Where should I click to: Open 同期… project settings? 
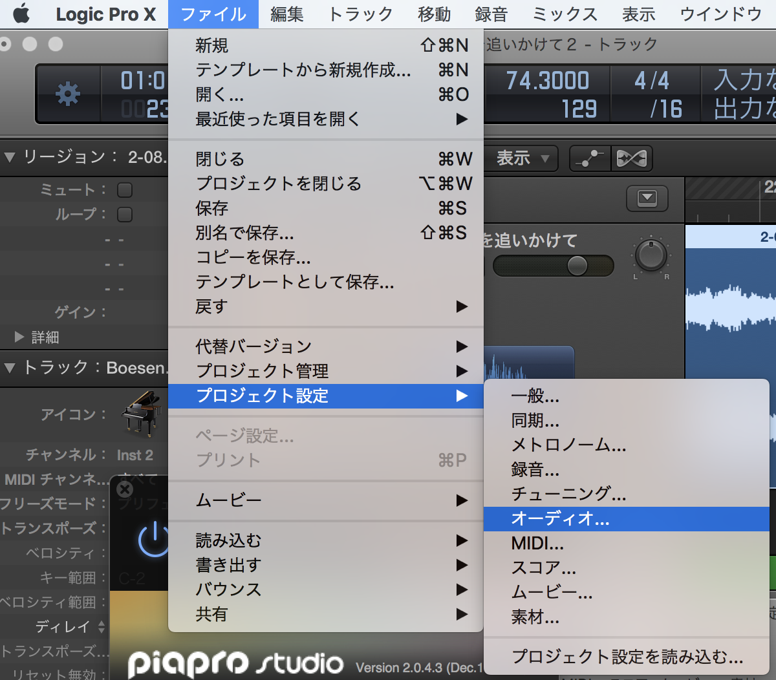click(x=627, y=420)
